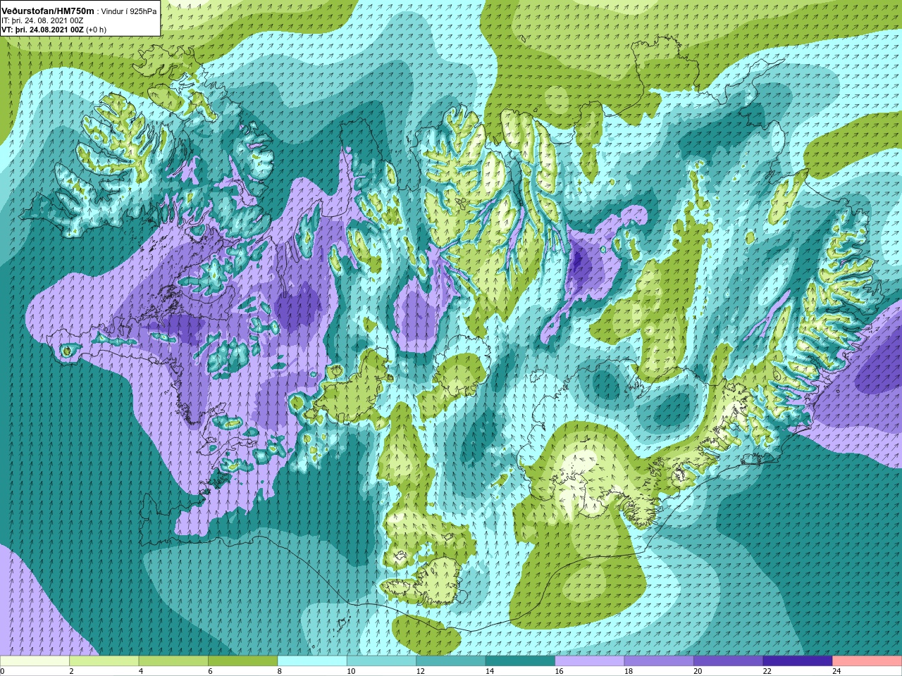
Task: Click the 'Vindur í 925hPa' label
Action: [x=129, y=11]
